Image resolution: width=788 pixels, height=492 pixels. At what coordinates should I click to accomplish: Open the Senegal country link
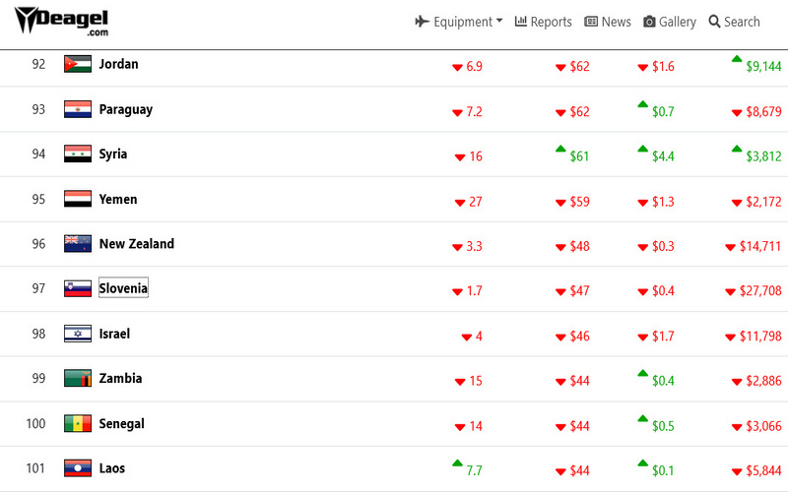121,424
